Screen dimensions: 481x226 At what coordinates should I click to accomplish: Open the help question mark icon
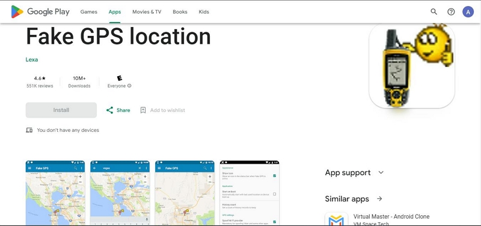tap(451, 12)
